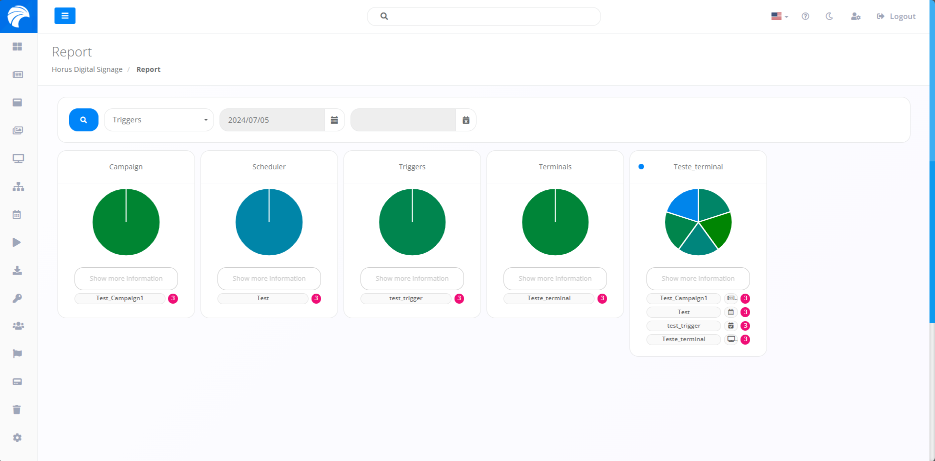
Task: Click the sidebar dashboard grid icon
Action: point(17,46)
